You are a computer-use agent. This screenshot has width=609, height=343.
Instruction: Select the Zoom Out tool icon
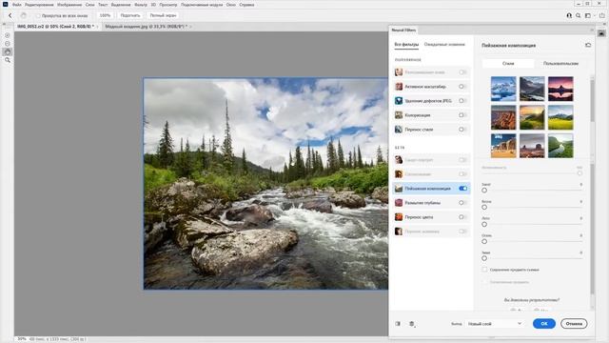8,44
